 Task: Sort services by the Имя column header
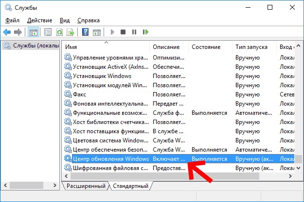(106, 47)
